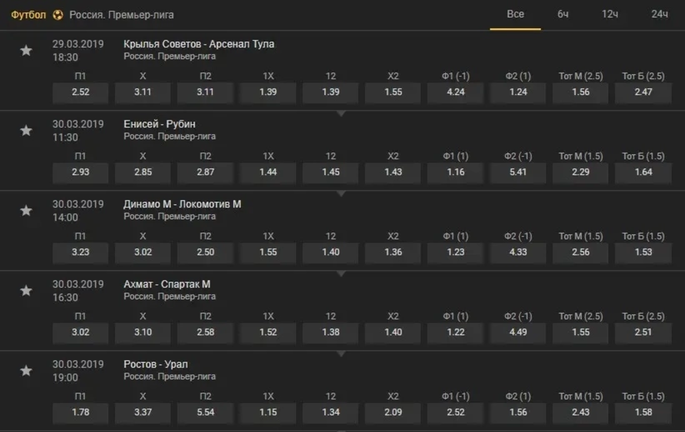Switch to the 6ч time filter tab

(x=563, y=14)
